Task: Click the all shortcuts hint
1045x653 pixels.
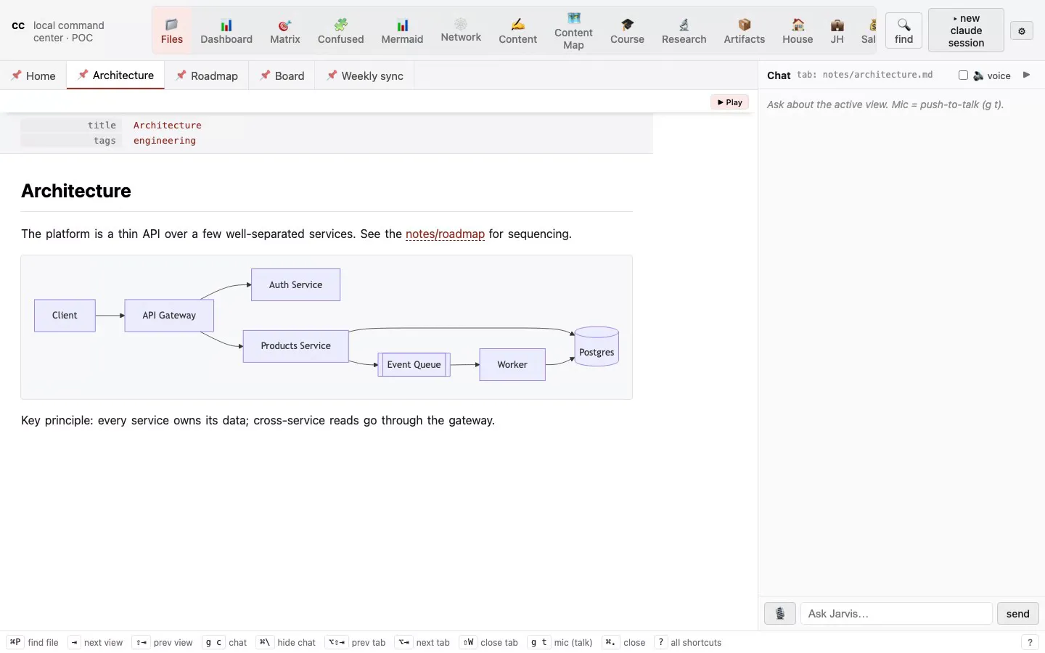Action: (x=688, y=642)
